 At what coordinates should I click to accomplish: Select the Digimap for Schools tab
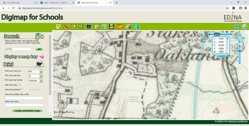[x=94, y=3]
